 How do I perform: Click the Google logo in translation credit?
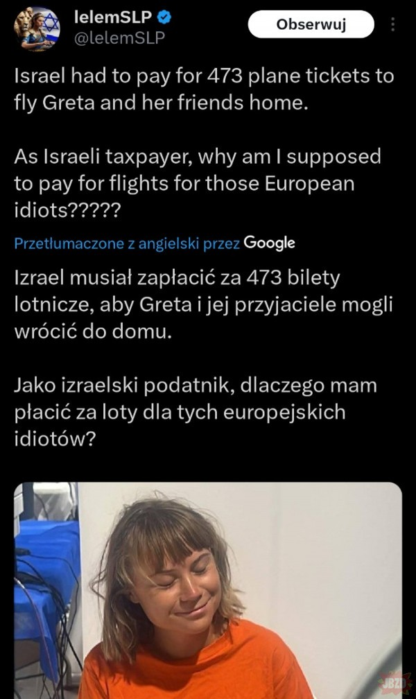coord(269,243)
